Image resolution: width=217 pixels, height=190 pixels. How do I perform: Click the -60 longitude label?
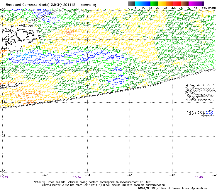pyautogui.click(x=3, y=175)
